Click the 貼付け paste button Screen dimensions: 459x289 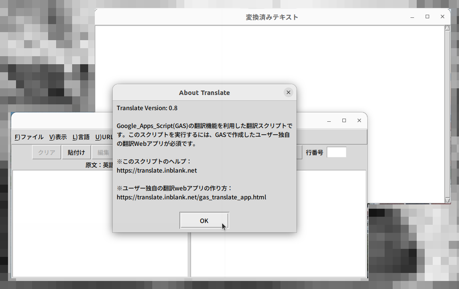pyautogui.click(x=76, y=152)
